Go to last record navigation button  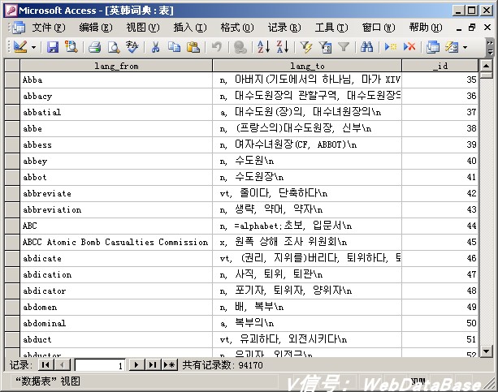tap(153, 365)
